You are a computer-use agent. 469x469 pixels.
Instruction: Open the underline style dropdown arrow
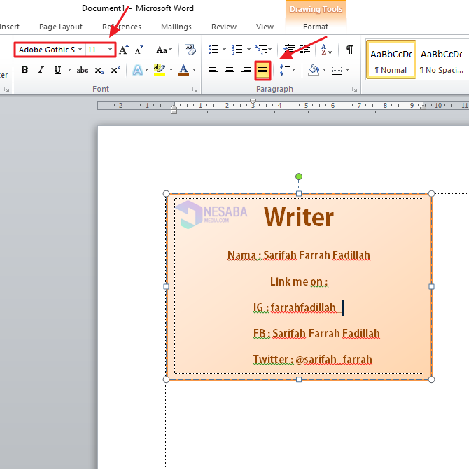[69, 70]
